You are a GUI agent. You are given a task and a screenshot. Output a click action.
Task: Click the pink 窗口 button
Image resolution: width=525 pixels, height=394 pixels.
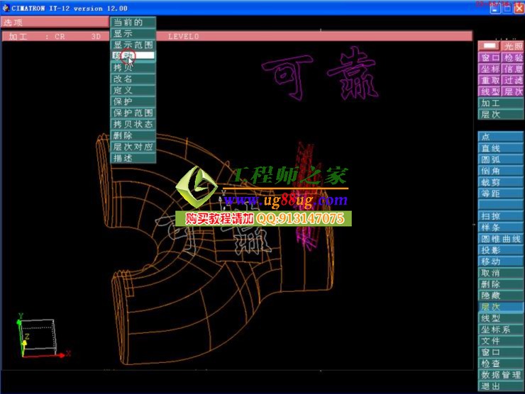[490, 57]
